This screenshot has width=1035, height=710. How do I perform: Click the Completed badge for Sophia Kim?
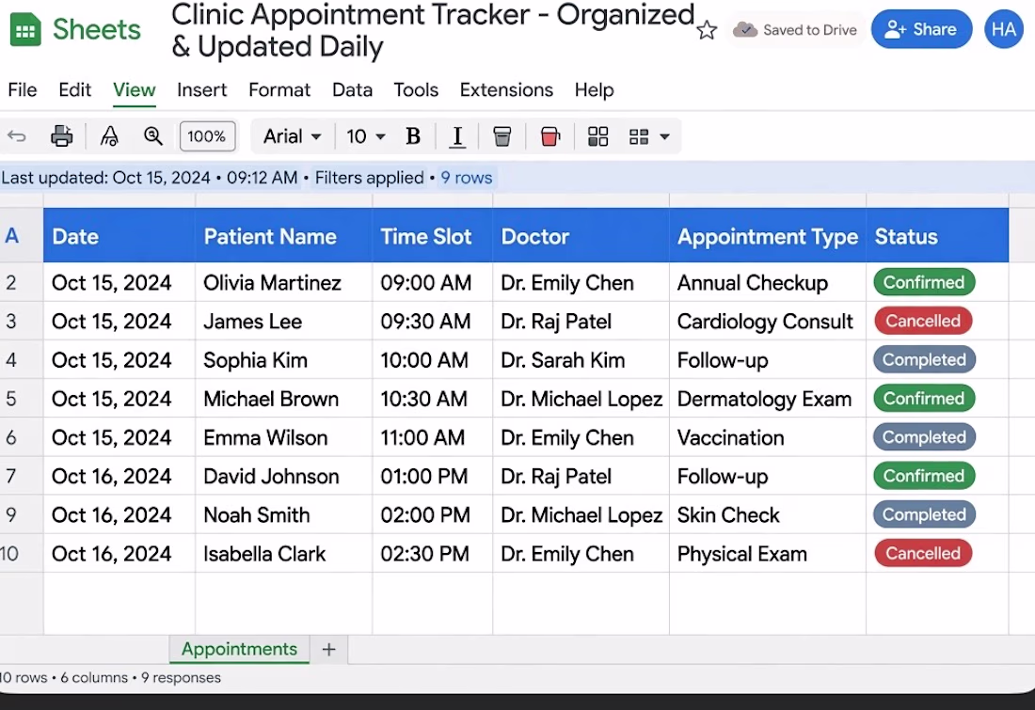(x=924, y=359)
